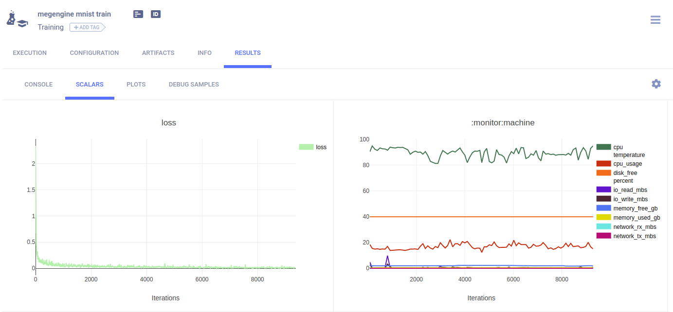Screen dimensions: 673x312
Task: Toggle the loss series in legend
Action: (x=313, y=147)
